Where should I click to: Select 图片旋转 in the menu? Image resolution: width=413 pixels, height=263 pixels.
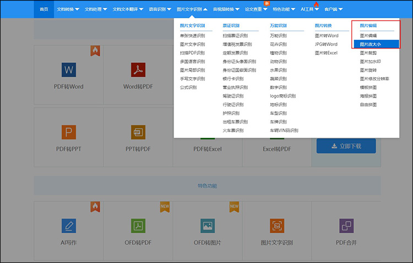click(x=368, y=70)
